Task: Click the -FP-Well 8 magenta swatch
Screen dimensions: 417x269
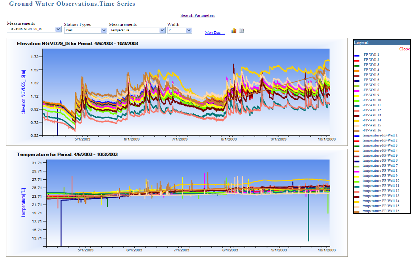Action: [358, 90]
